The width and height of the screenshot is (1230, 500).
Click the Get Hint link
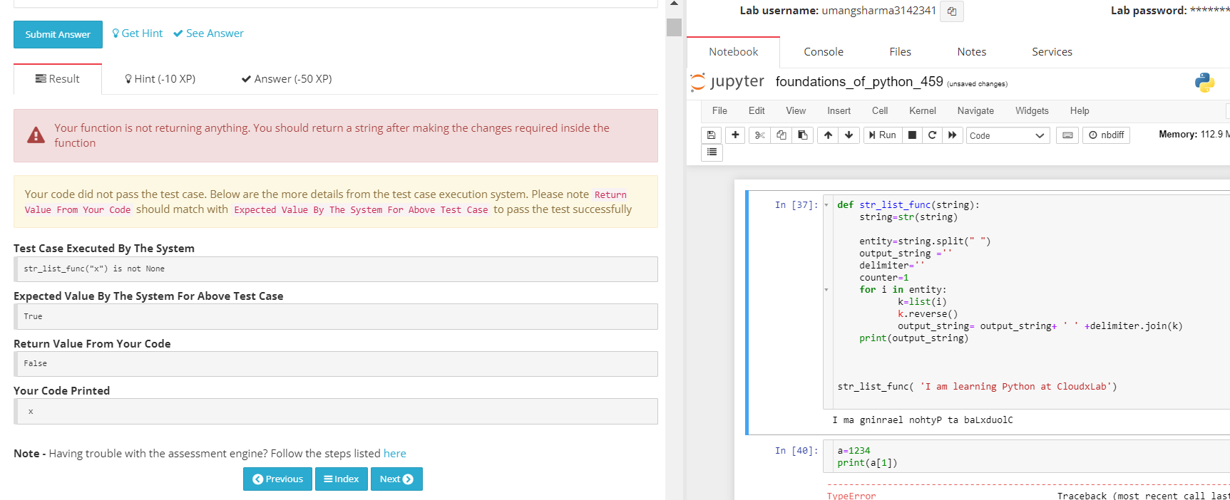tap(137, 33)
